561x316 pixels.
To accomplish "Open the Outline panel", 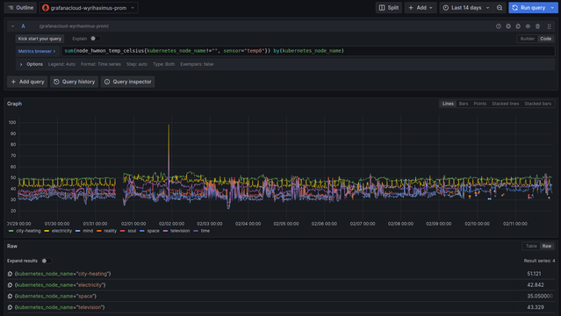I will [x=20, y=8].
